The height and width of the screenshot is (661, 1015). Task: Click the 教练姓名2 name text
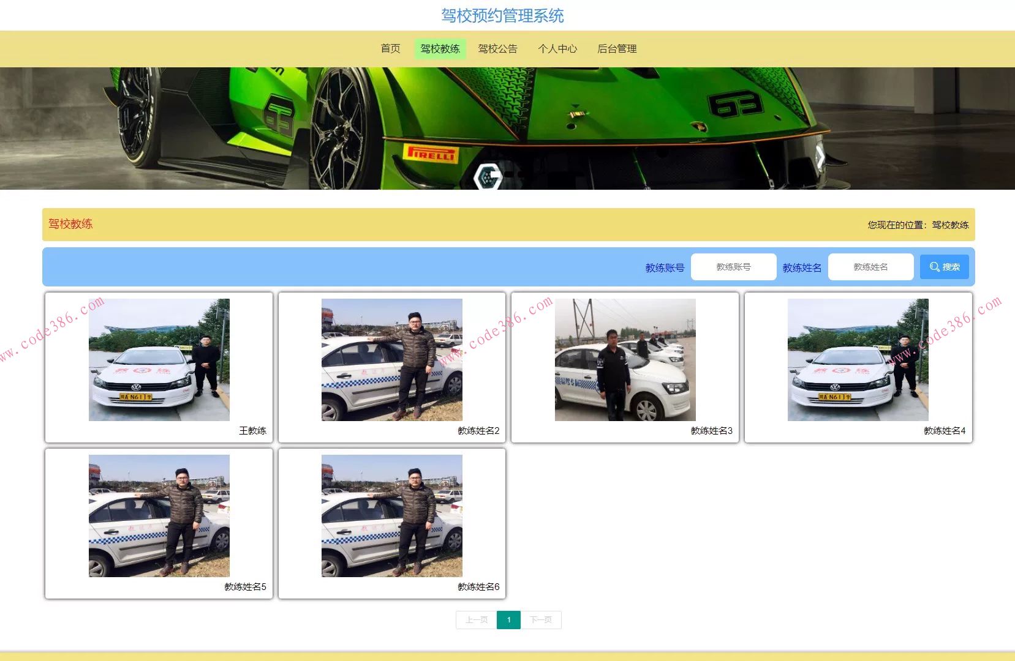(x=478, y=431)
